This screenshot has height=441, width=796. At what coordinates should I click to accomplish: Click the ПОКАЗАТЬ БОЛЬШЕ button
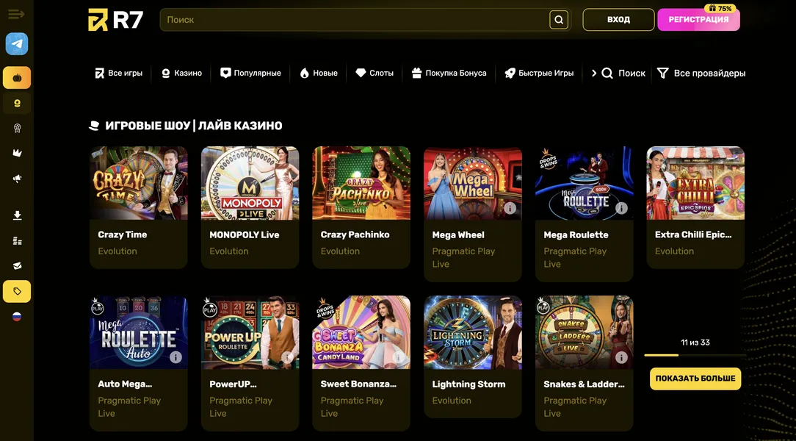pos(695,379)
